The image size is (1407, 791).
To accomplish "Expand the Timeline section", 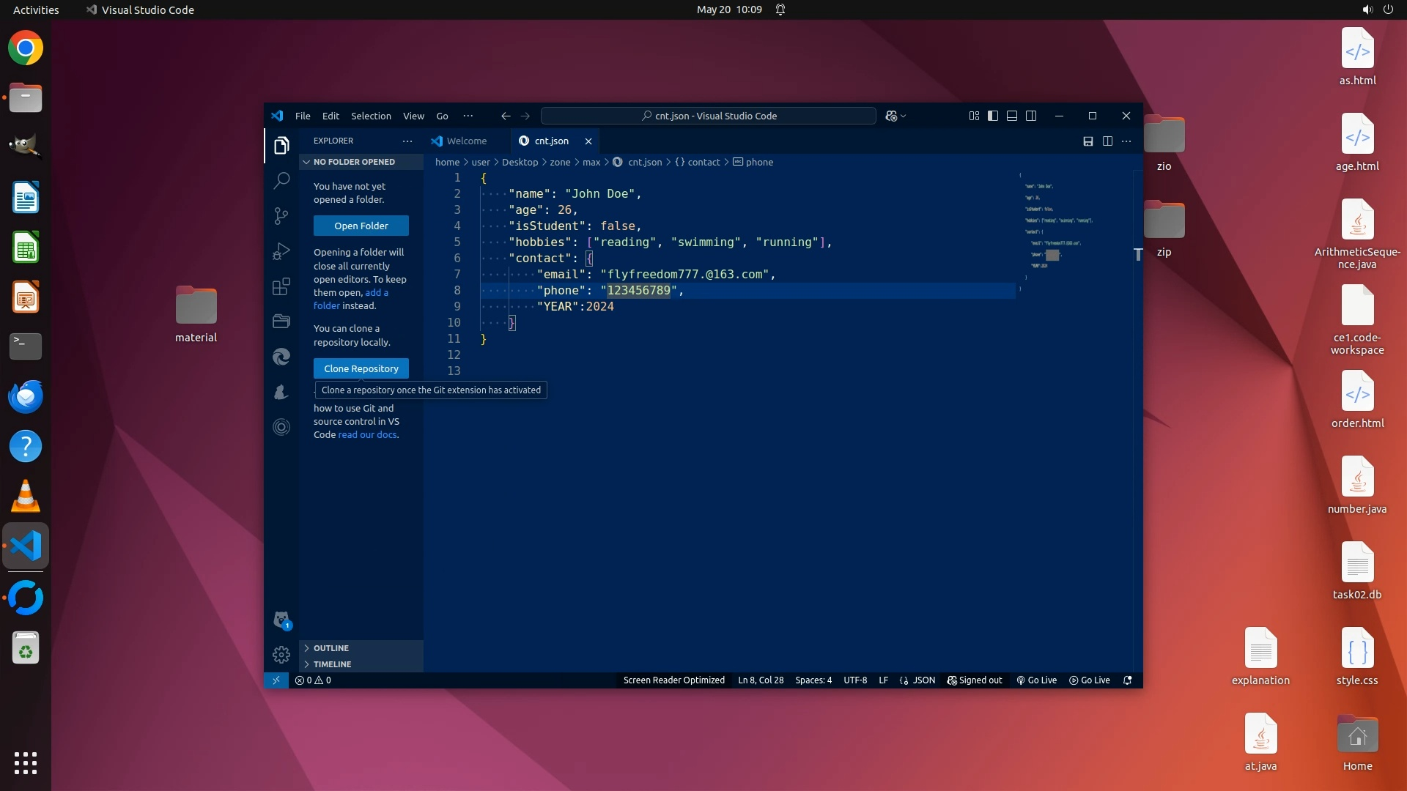I will pos(332,664).
